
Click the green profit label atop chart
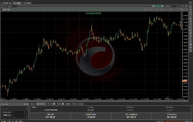(x=93, y=13)
